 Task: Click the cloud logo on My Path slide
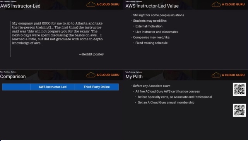tap(216, 75)
